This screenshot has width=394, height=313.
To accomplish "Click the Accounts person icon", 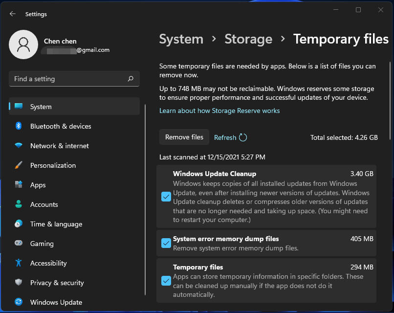I will click(x=19, y=204).
